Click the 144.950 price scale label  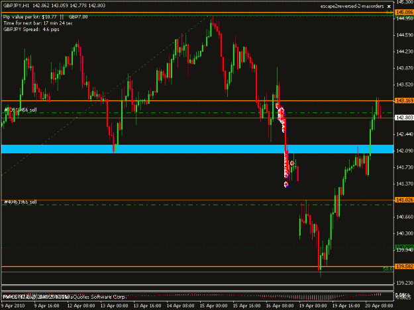click(404, 19)
